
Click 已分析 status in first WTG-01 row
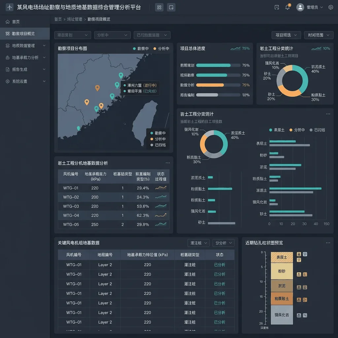pyautogui.click(x=220, y=265)
